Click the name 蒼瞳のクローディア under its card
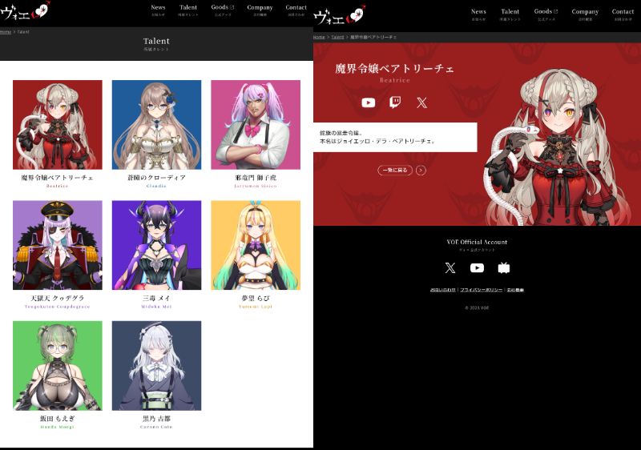Viewport: 641px width, 450px height. (x=156, y=178)
